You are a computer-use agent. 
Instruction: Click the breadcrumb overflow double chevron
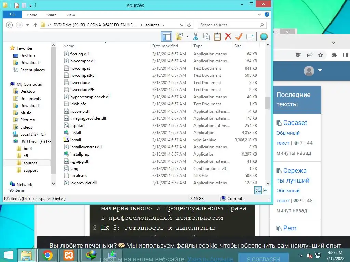49,25
